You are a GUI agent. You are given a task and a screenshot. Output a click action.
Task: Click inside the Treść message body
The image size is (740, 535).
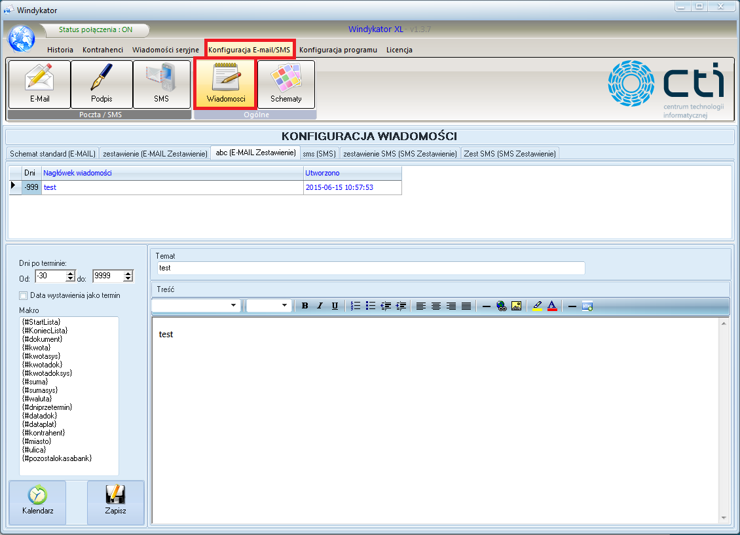pos(435,420)
